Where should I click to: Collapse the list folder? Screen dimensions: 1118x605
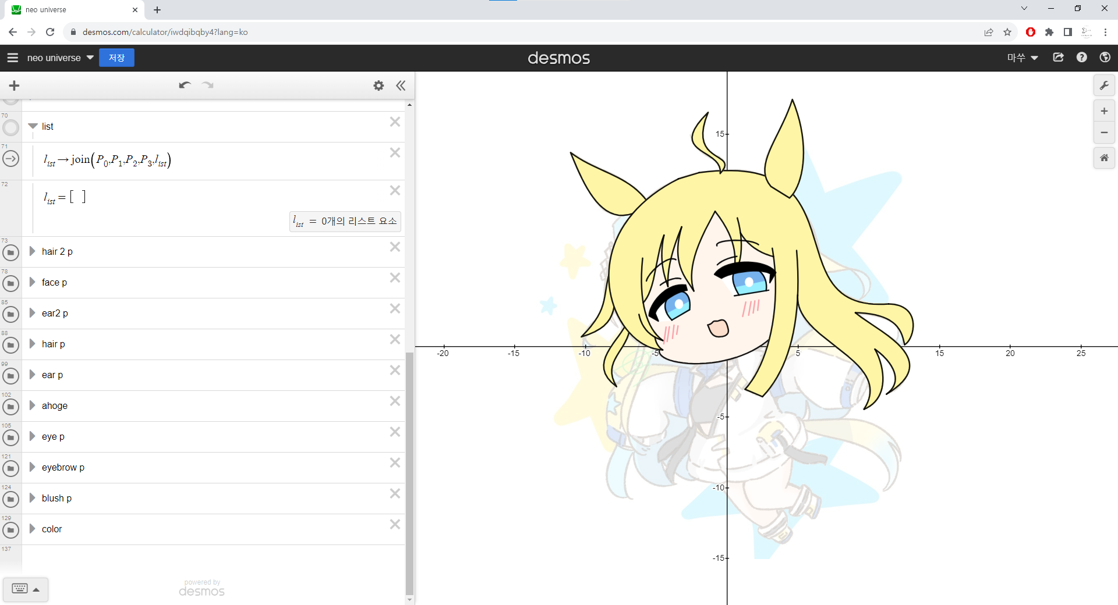33,126
